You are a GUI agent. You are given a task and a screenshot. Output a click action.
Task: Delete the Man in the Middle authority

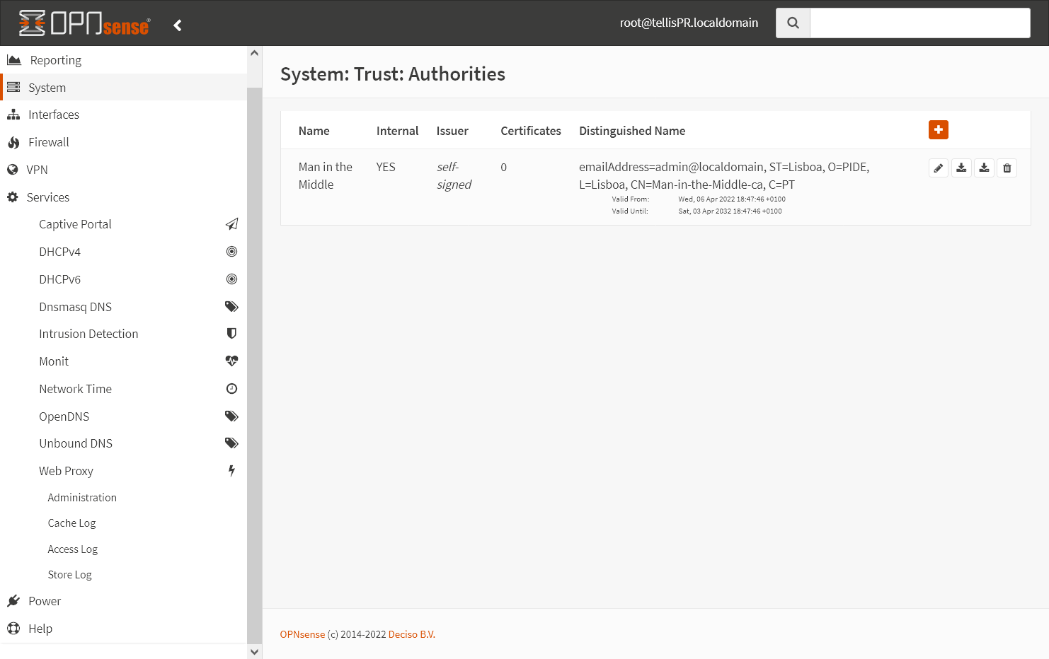tap(1007, 168)
